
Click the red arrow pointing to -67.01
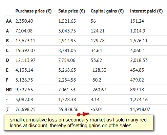(85, 114)
